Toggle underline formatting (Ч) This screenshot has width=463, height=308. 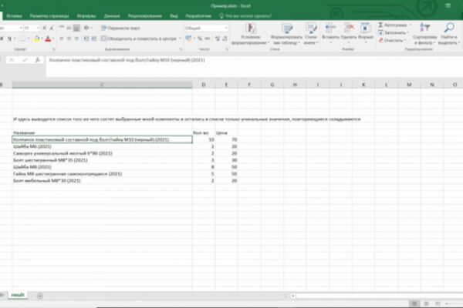click(x=9, y=38)
